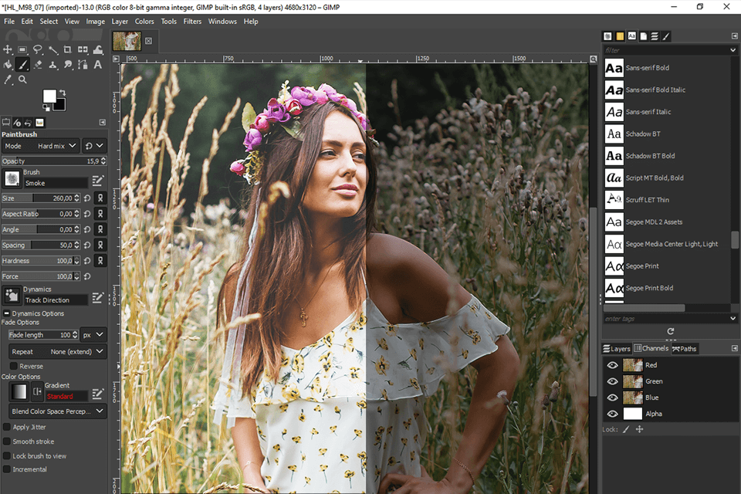This screenshot has height=494, width=741.
Task: Reset the Size value to default
Action: (86, 198)
